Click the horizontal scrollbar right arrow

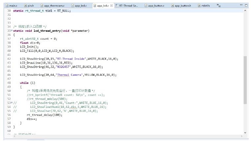(242, 136)
